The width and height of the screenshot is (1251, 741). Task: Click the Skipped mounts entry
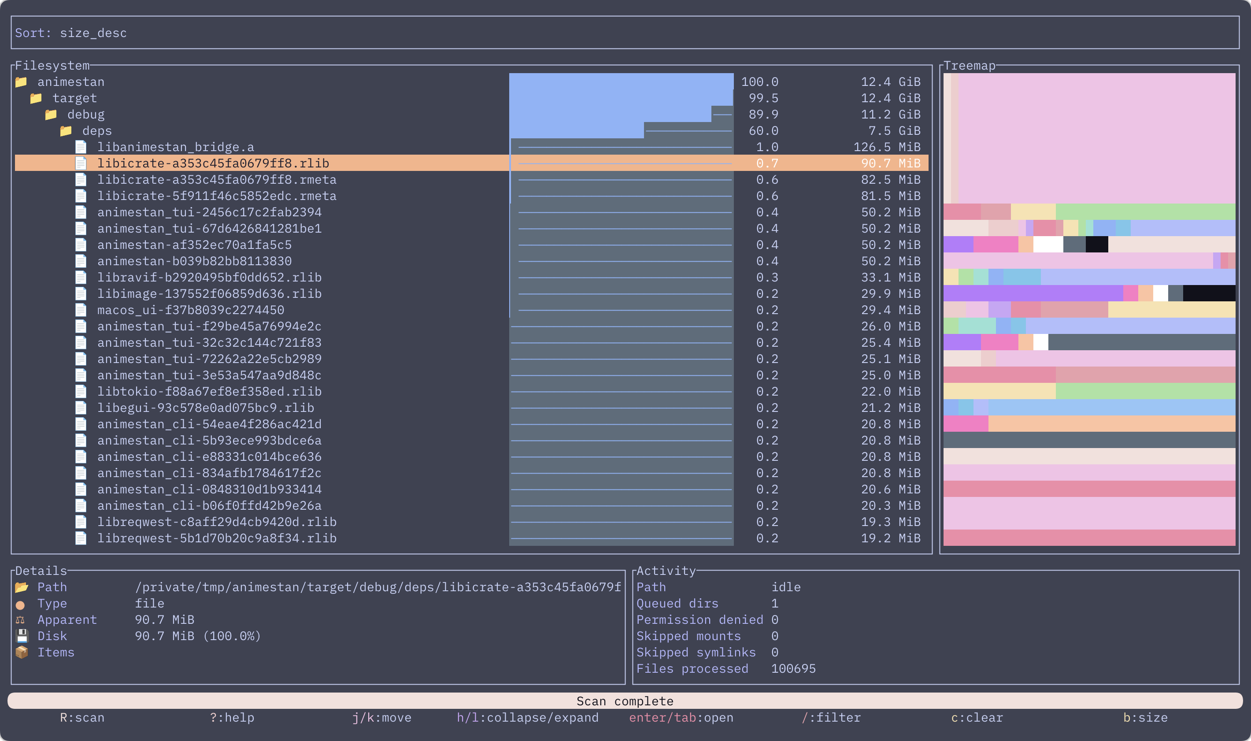point(707,636)
